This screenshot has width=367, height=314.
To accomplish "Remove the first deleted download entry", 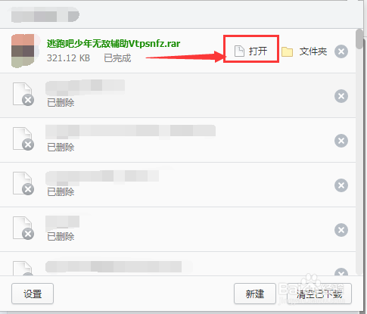I will pyautogui.click(x=341, y=96).
